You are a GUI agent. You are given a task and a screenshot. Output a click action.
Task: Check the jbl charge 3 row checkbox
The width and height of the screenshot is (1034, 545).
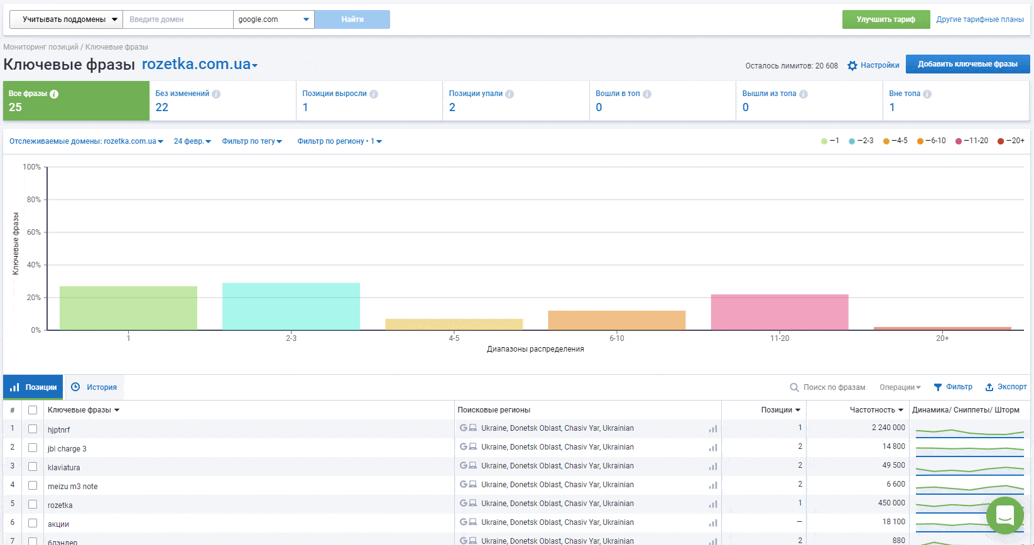(x=33, y=448)
